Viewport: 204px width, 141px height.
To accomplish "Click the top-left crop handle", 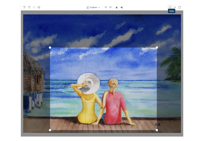I will point(50,47).
